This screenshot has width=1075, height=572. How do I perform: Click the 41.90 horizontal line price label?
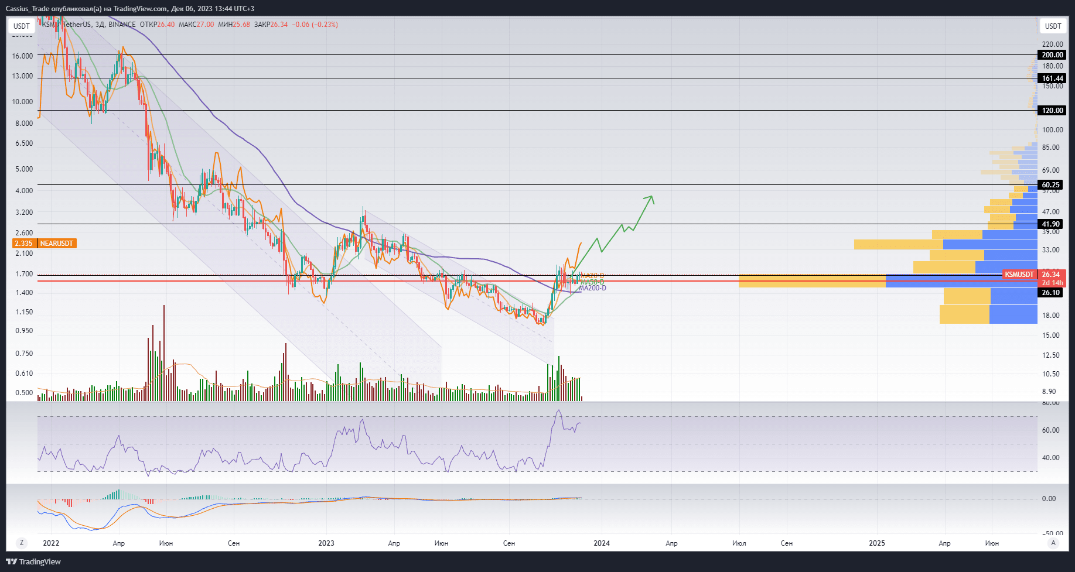(1051, 224)
